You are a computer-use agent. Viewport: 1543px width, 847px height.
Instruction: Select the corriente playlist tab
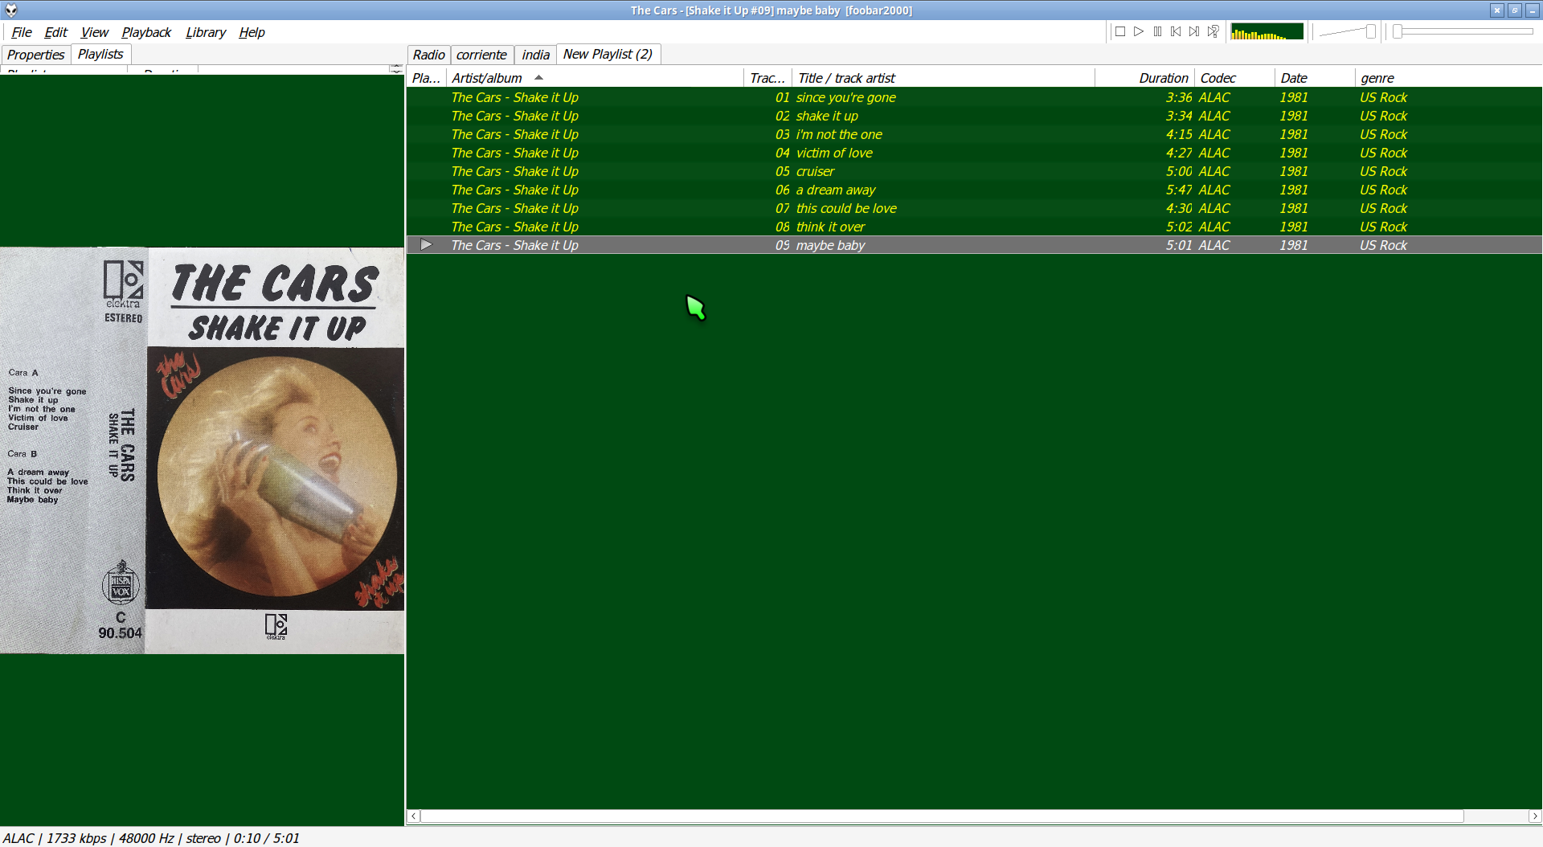(481, 55)
